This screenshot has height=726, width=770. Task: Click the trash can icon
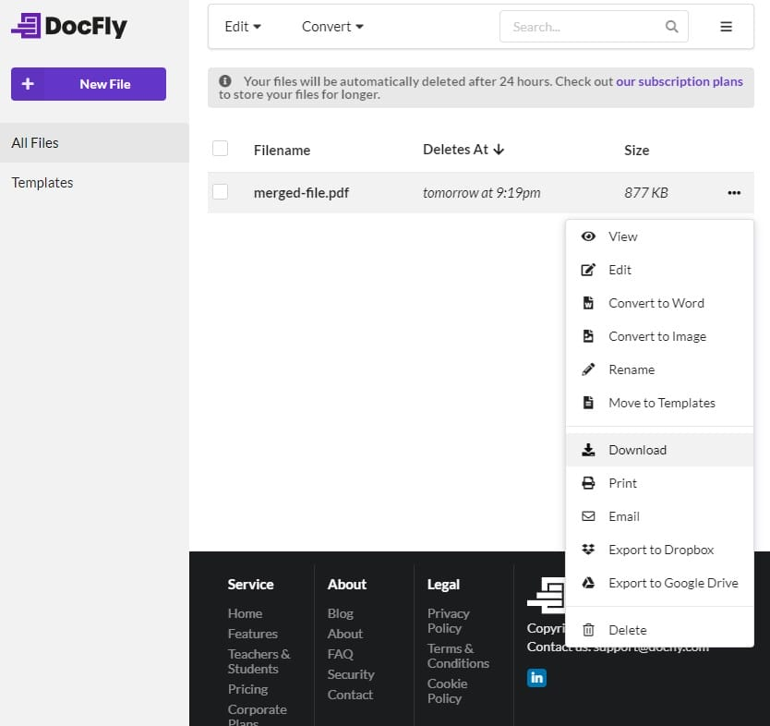coord(588,630)
